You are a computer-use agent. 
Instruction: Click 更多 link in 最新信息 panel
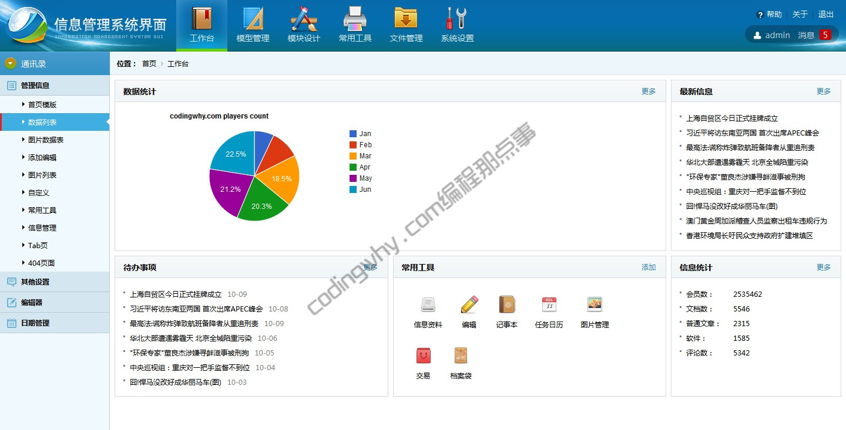pyautogui.click(x=824, y=92)
